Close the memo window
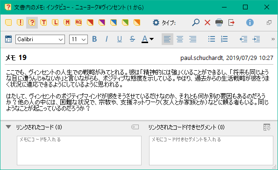Image resolution: width=278 pixels, height=170 pixels. [267, 7]
